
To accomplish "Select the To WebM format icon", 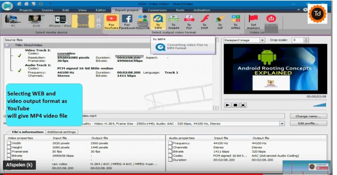I will point(173,22).
